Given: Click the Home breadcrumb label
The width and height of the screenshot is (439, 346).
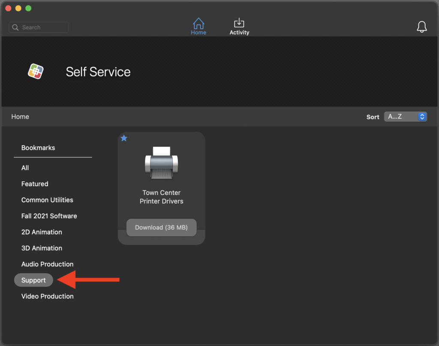Looking at the screenshot, I should click(20, 117).
